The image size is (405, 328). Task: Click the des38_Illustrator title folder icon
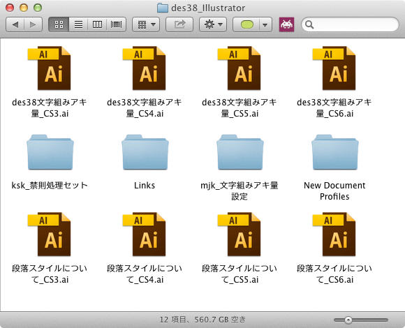pos(163,8)
